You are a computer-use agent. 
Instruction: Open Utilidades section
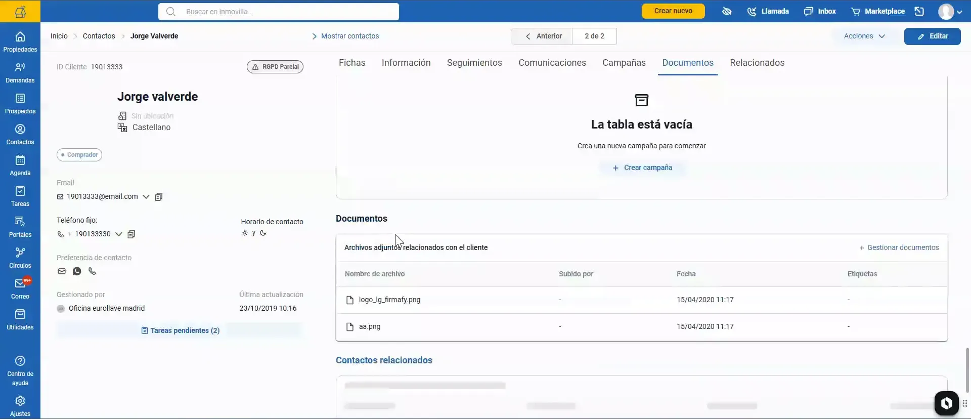coord(20,320)
